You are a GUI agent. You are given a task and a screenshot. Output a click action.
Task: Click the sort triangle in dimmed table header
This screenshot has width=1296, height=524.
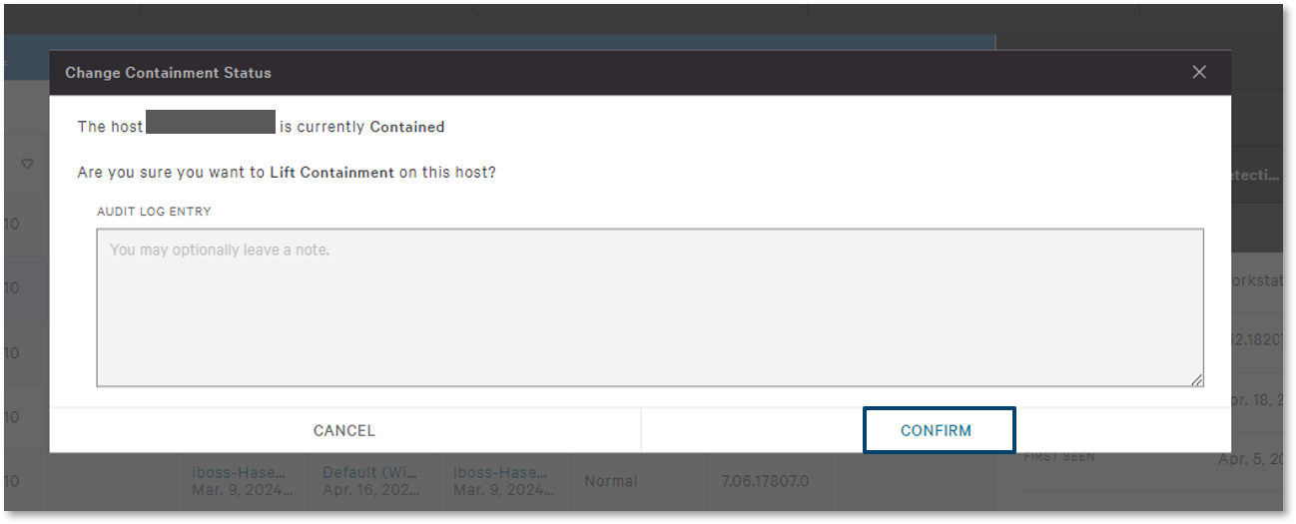(x=27, y=164)
